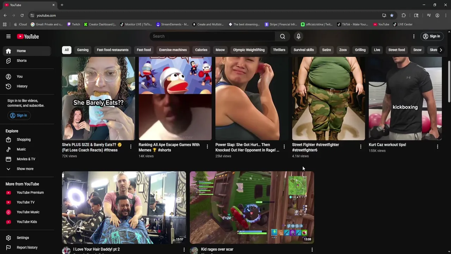
Task: Select the Street food chip
Action: [x=397, y=50]
